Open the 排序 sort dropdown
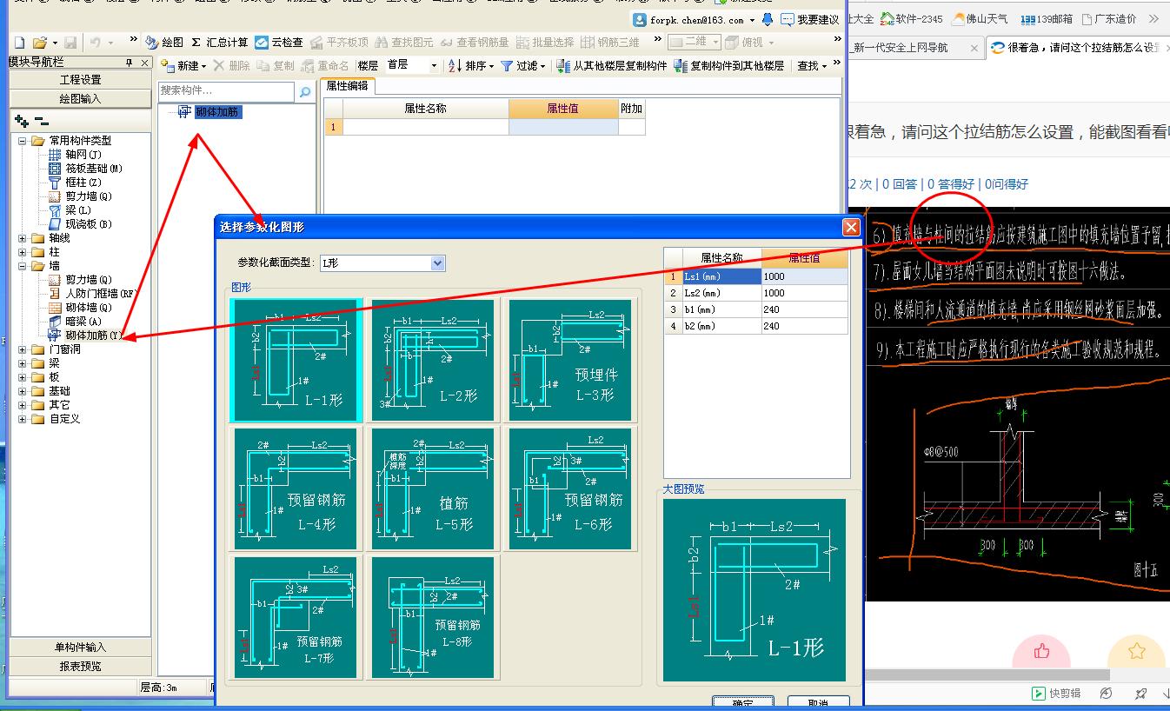This screenshot has width=1170, height=711. [x=471, y=65]
